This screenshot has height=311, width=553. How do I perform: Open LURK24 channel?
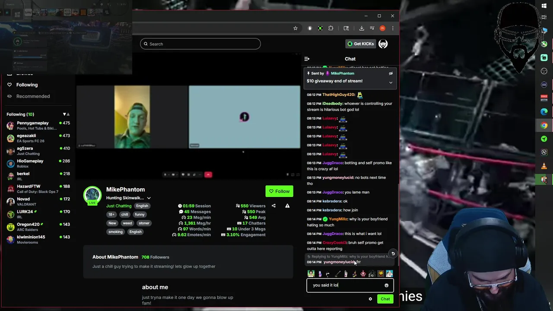click(x=38, y=214)
